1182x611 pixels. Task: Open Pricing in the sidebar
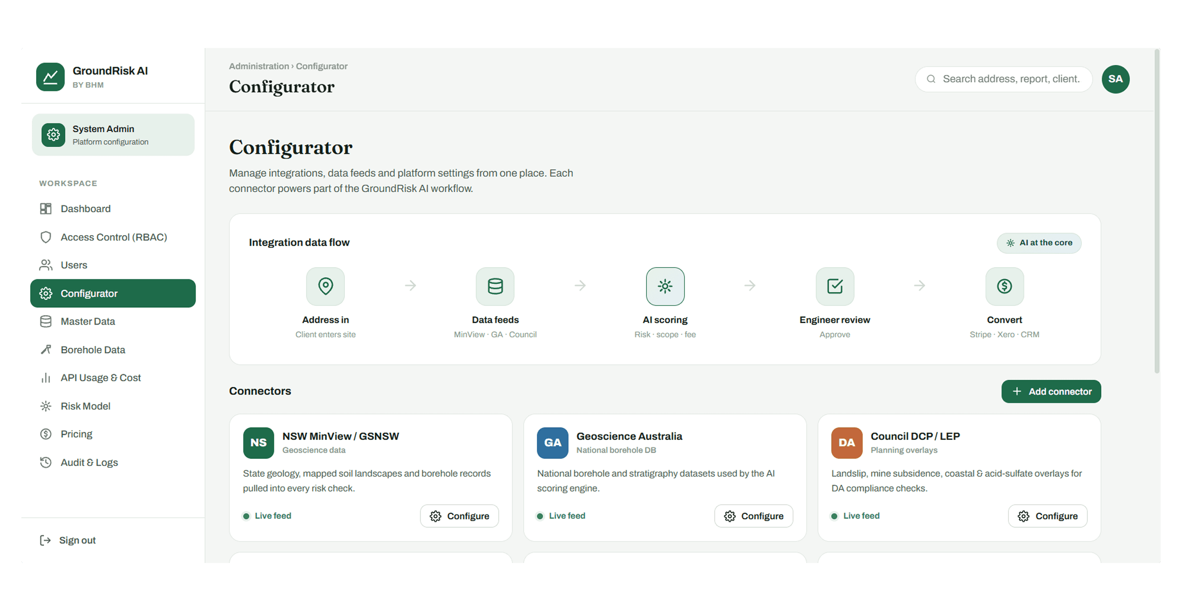coord(113,434)
